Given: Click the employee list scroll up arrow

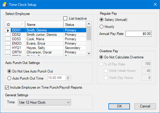Looking at the screenshot, I should click(x=89, y=24).
